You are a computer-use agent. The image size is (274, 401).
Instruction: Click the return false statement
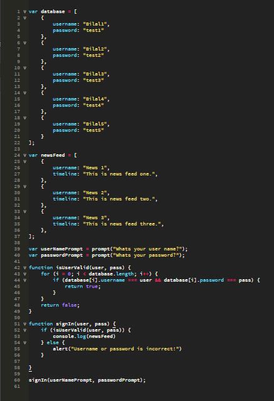pyautogui.click(x=60, y=305)
